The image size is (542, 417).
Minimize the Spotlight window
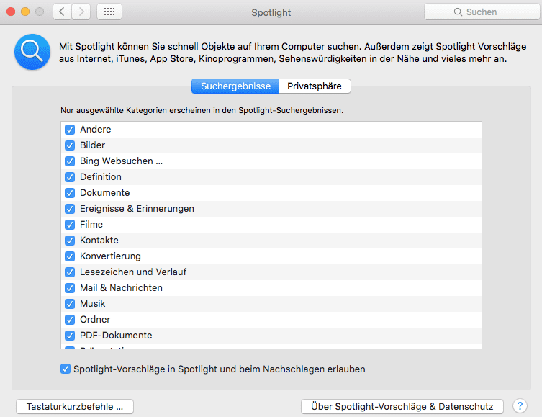25,12
